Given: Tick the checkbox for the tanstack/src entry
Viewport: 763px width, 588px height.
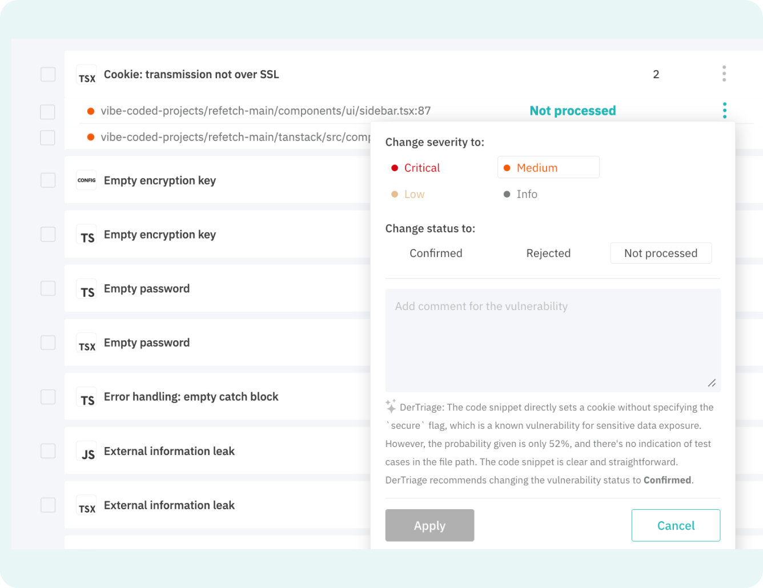Looking at the screenshot, I should (x=48, y=138).
